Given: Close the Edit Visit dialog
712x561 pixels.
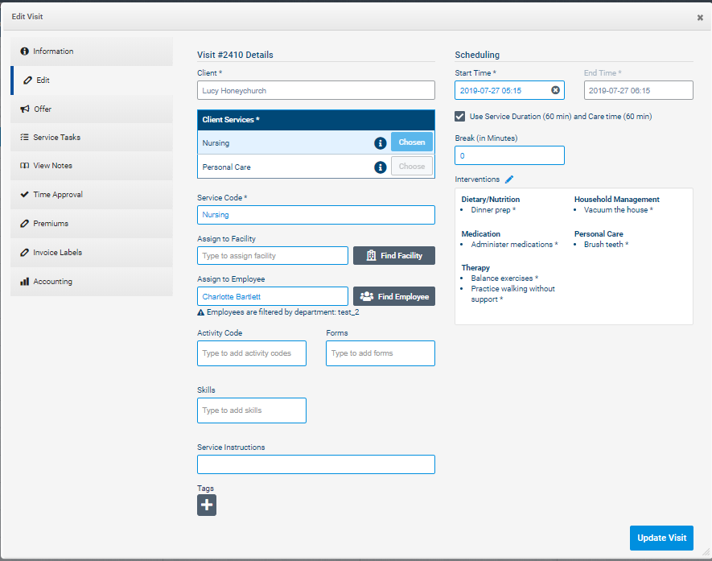Looking at the screenshot, I should coord(700,17).
